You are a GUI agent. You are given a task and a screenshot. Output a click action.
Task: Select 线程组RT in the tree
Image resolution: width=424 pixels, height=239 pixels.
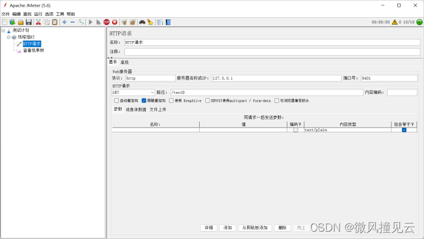(x=26, y=37)
